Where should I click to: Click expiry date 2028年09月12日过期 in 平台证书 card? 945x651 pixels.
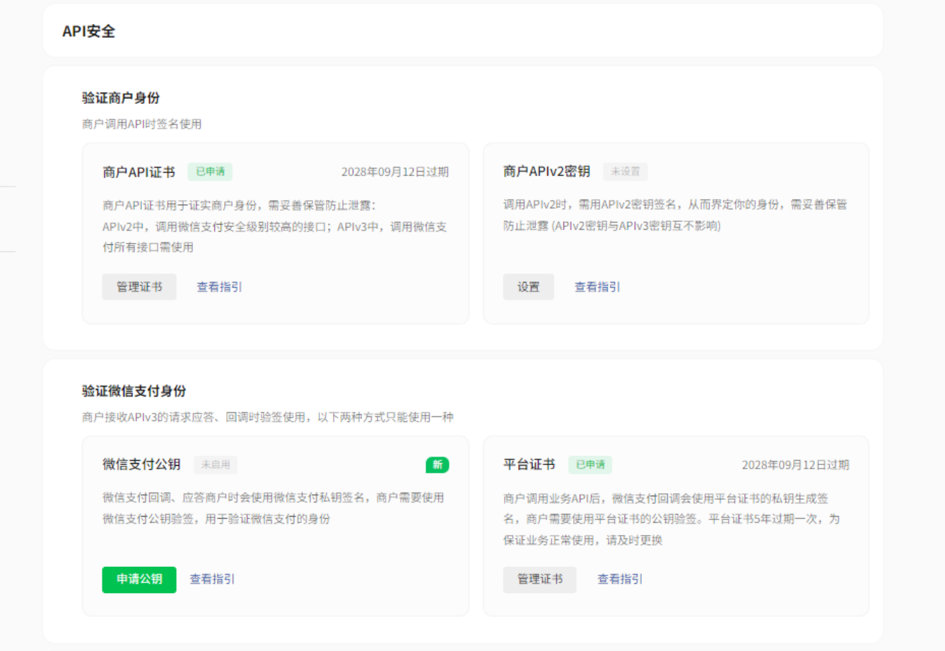coord(795,464)
